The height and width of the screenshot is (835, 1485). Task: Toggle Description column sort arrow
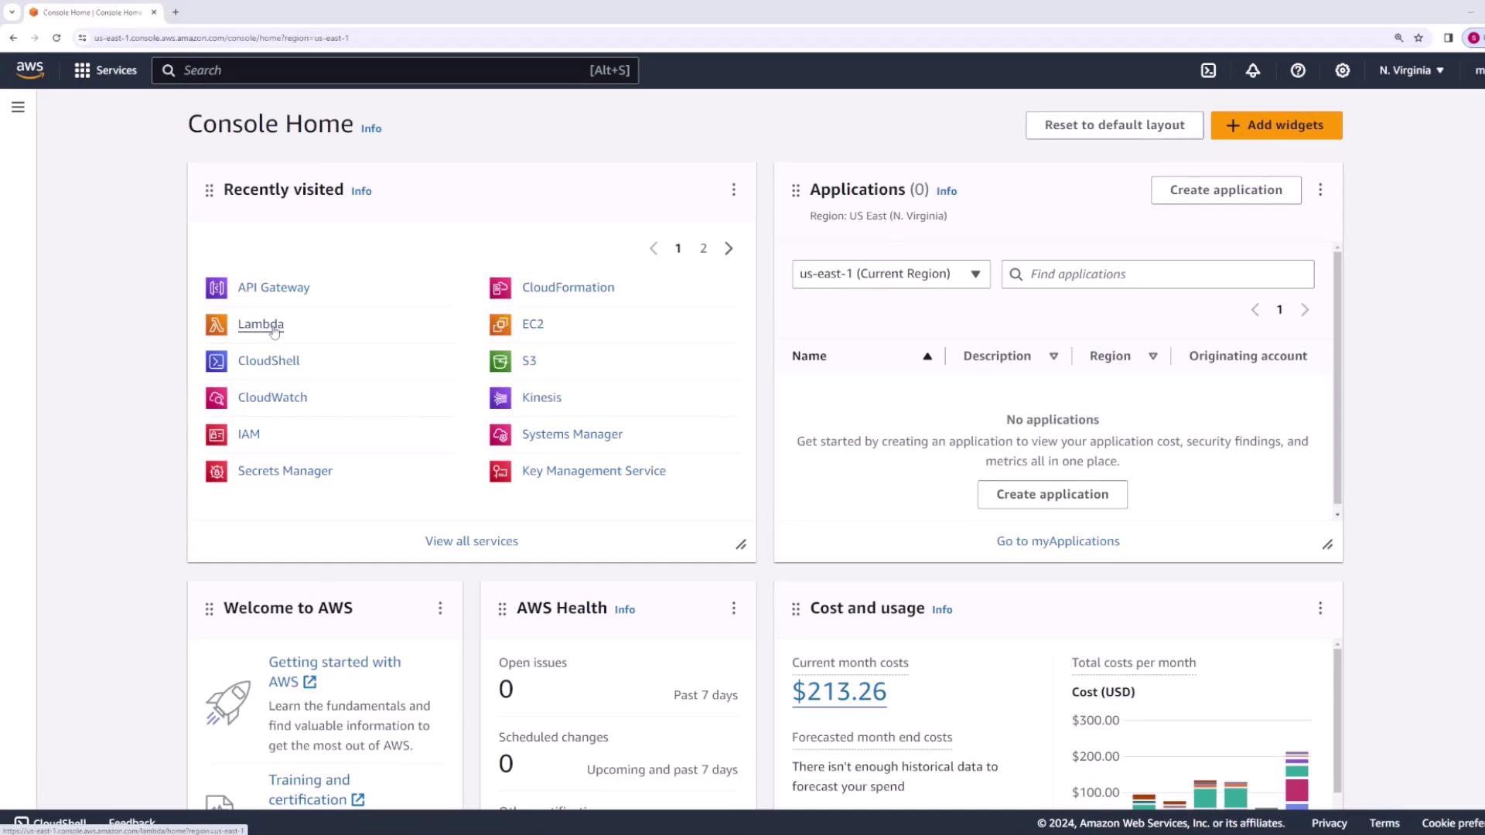[1053, 356]
